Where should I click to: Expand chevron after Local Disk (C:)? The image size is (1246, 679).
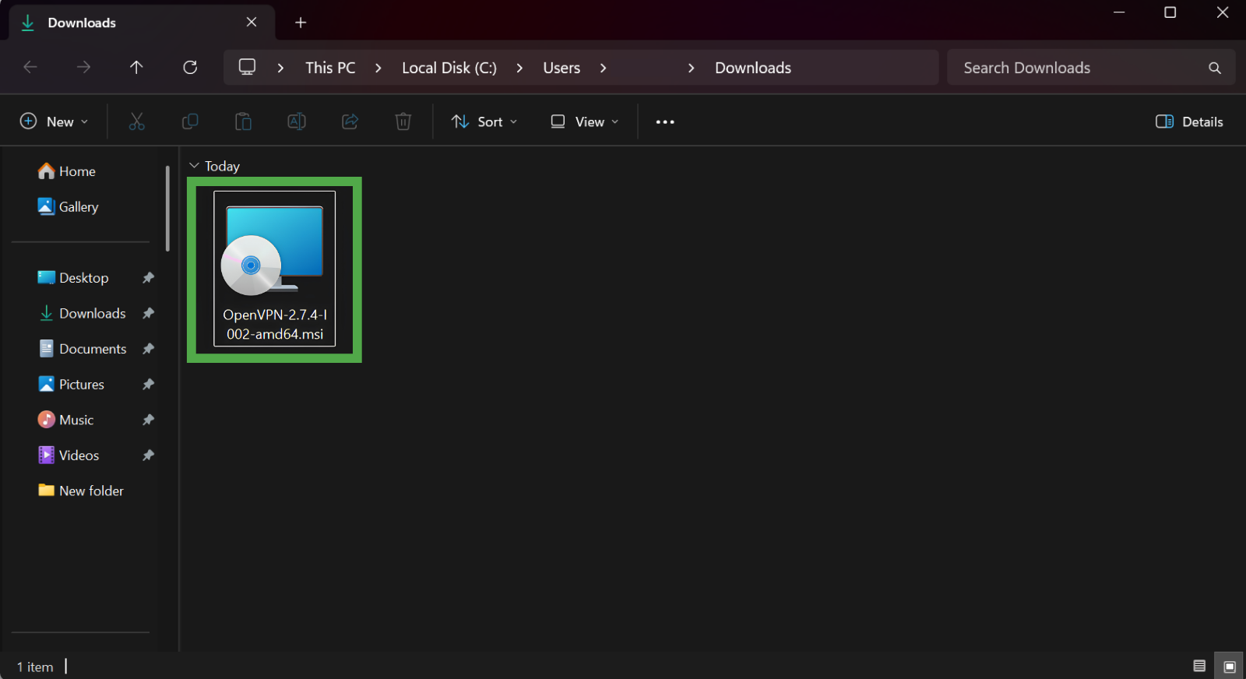pos(519,68)
